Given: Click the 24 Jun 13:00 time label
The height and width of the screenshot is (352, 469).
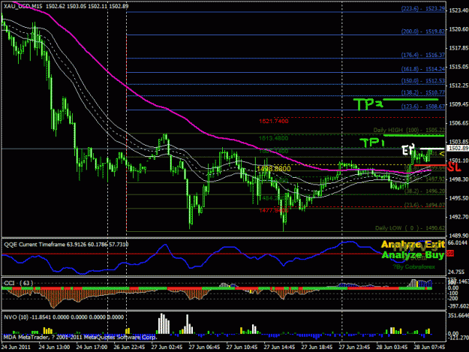Looking at the screenshot, I should [x=54, y=347].
